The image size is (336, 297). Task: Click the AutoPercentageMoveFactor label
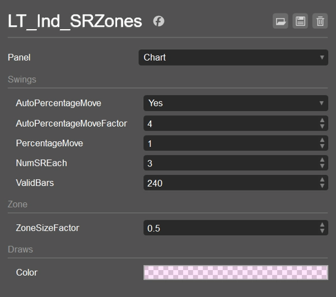click(x=71, y=123)
